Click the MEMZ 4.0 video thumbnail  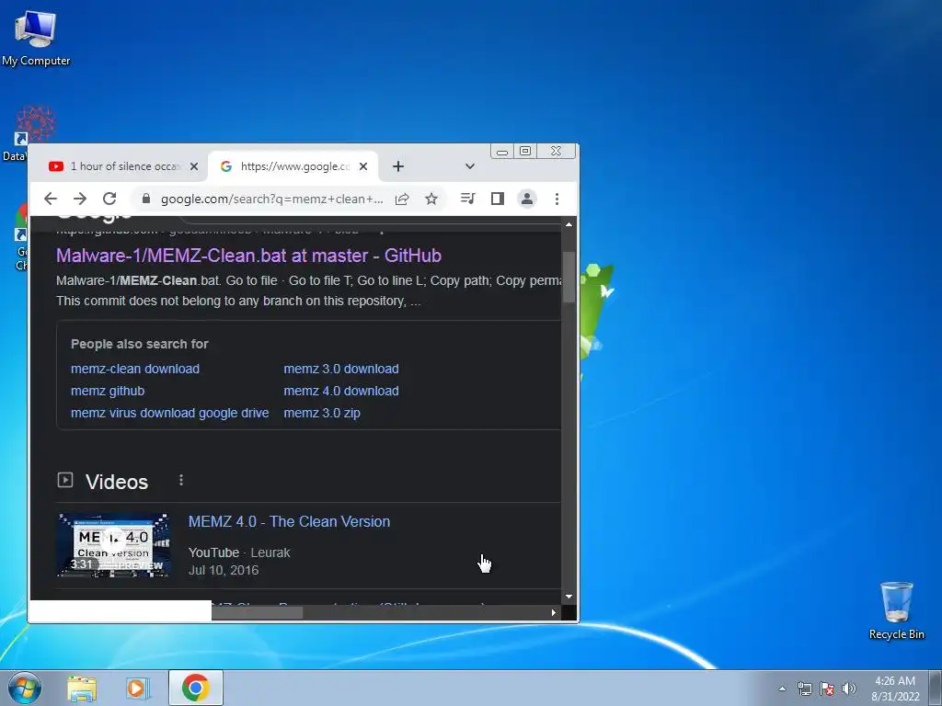coord(113,544)
